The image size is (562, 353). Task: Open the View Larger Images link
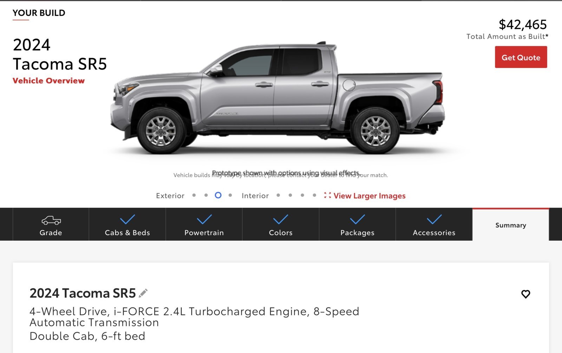pos(370,196)
